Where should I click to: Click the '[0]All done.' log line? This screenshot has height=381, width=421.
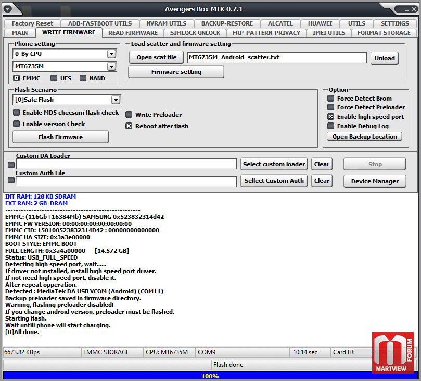tap(22, 332)
